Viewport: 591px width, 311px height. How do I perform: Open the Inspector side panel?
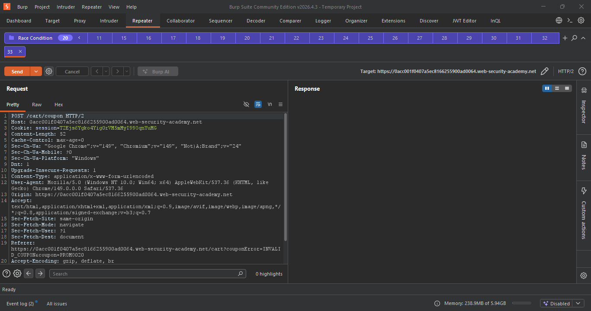coord(584,106)
